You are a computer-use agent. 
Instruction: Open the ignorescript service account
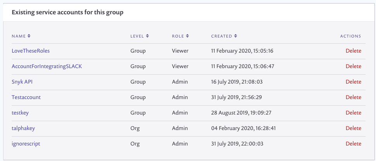pos(26,144)
